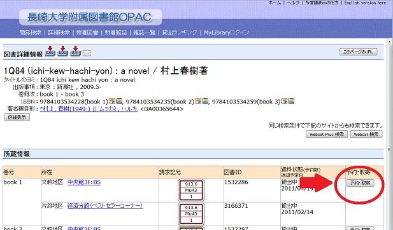This screenshot has height=230, width=393.
Task: Click first small icon after ISBN book 2
Action: (198, 101)
